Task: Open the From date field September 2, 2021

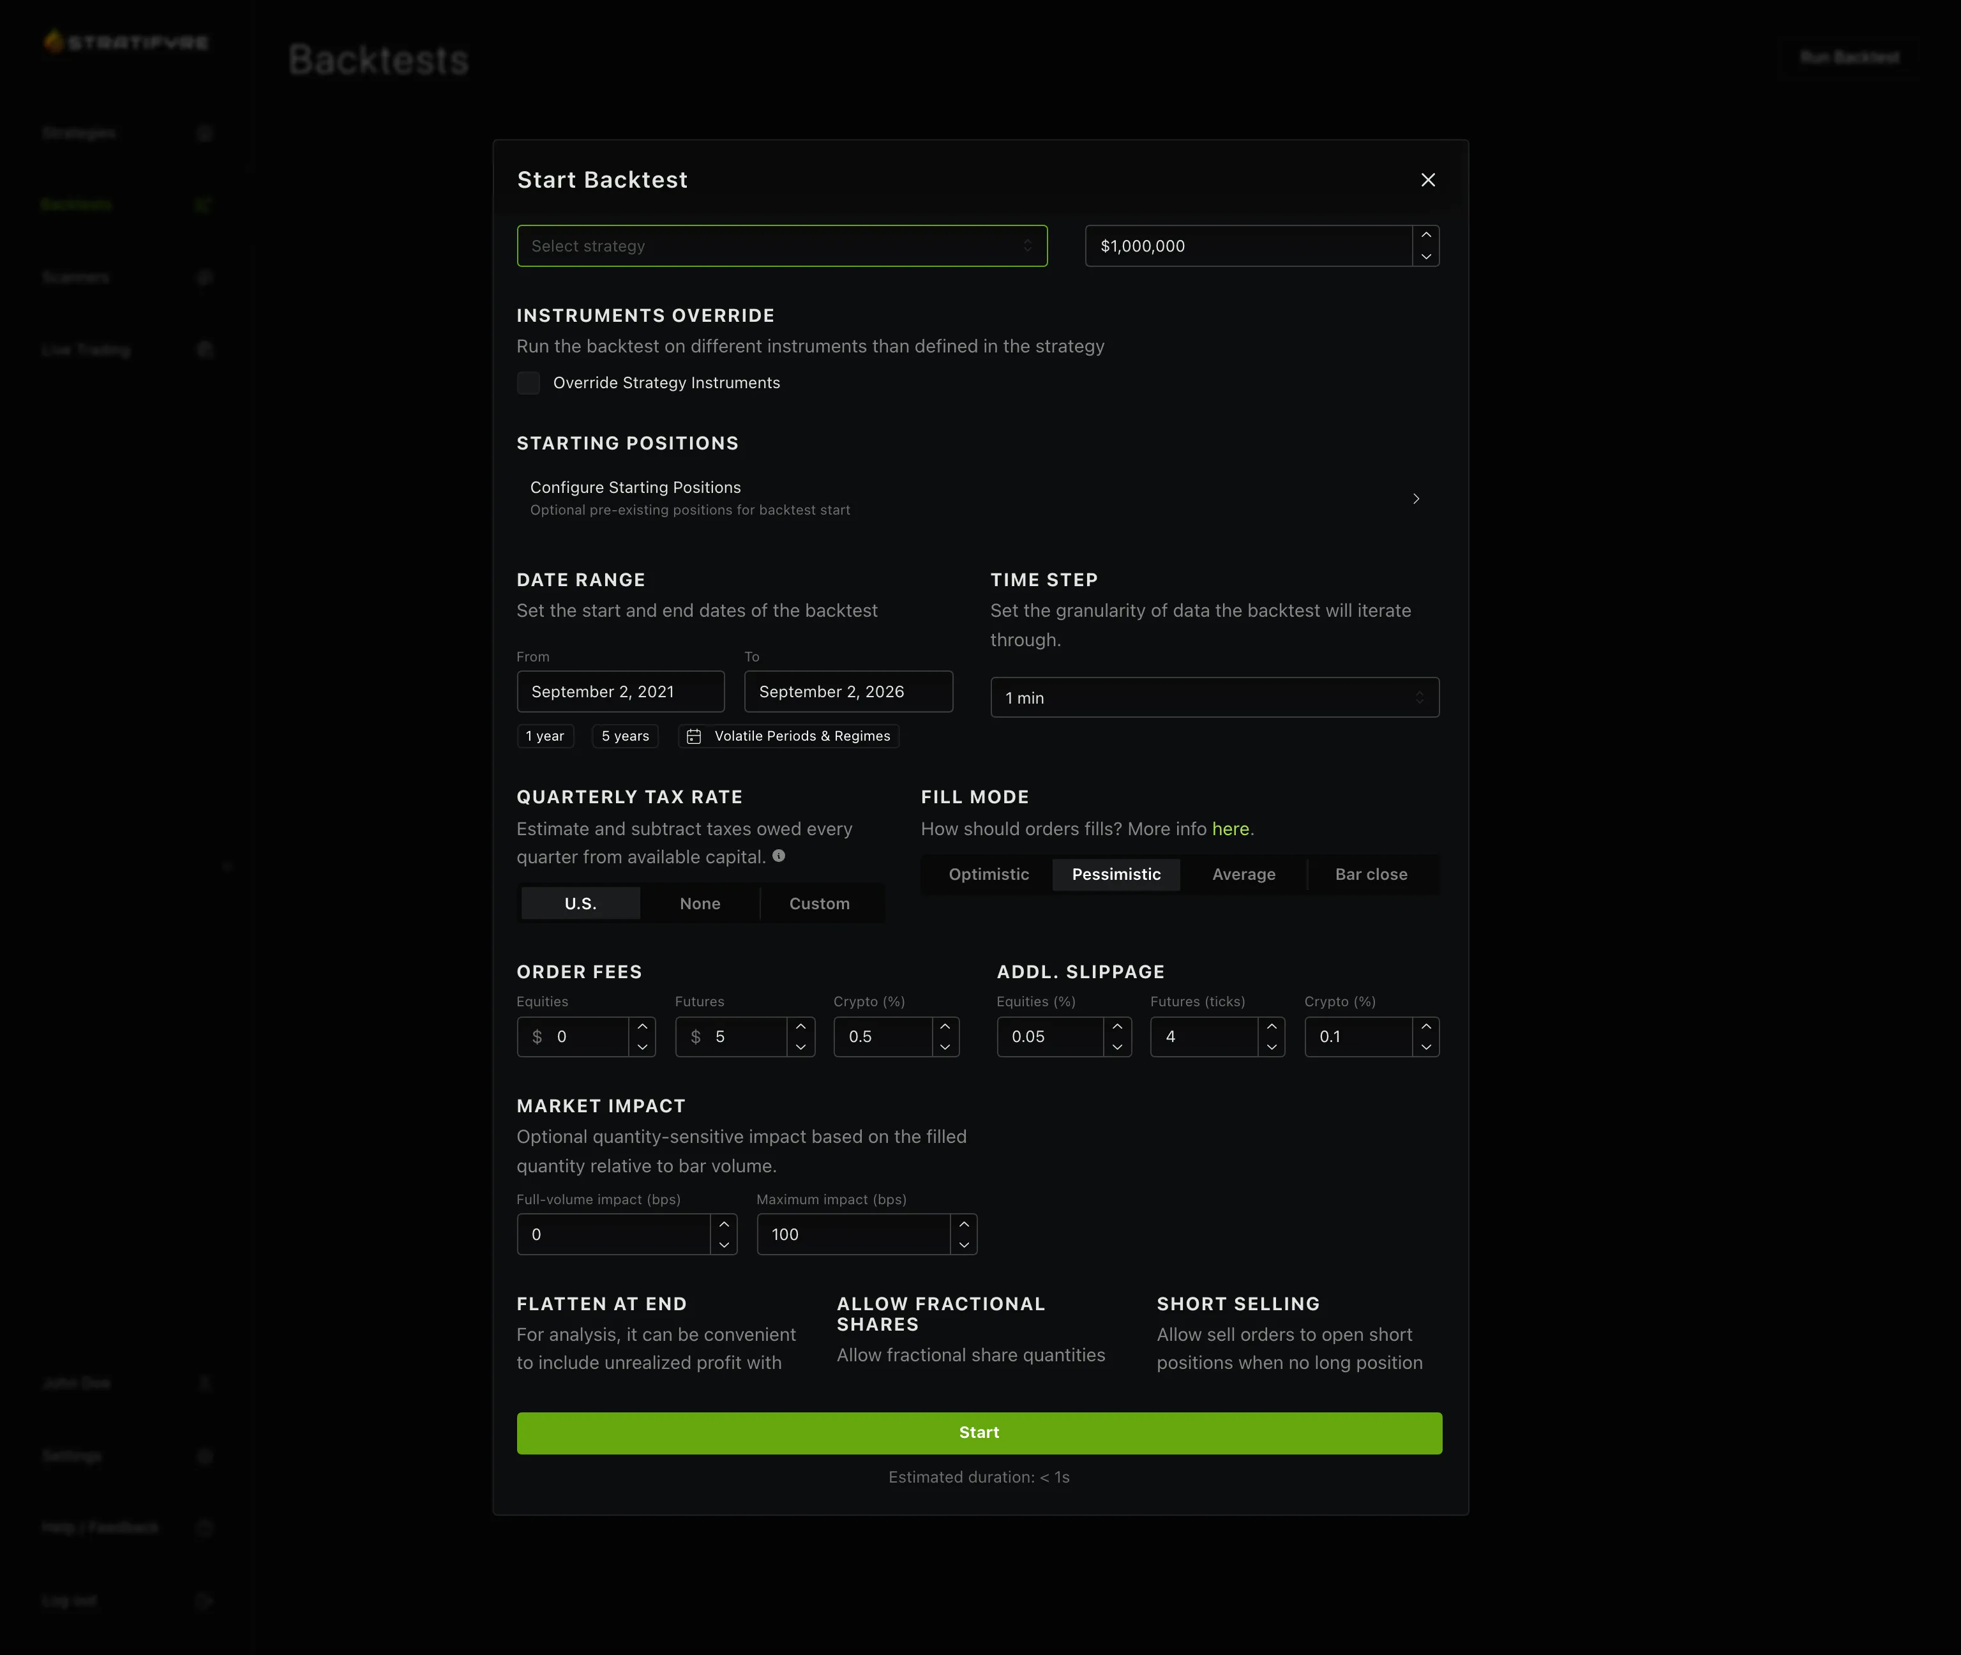Action: [620, 691]
